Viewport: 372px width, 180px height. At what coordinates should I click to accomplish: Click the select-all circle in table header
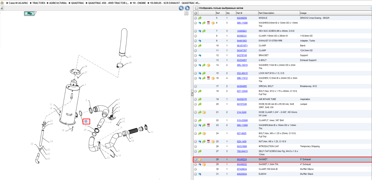196,13
